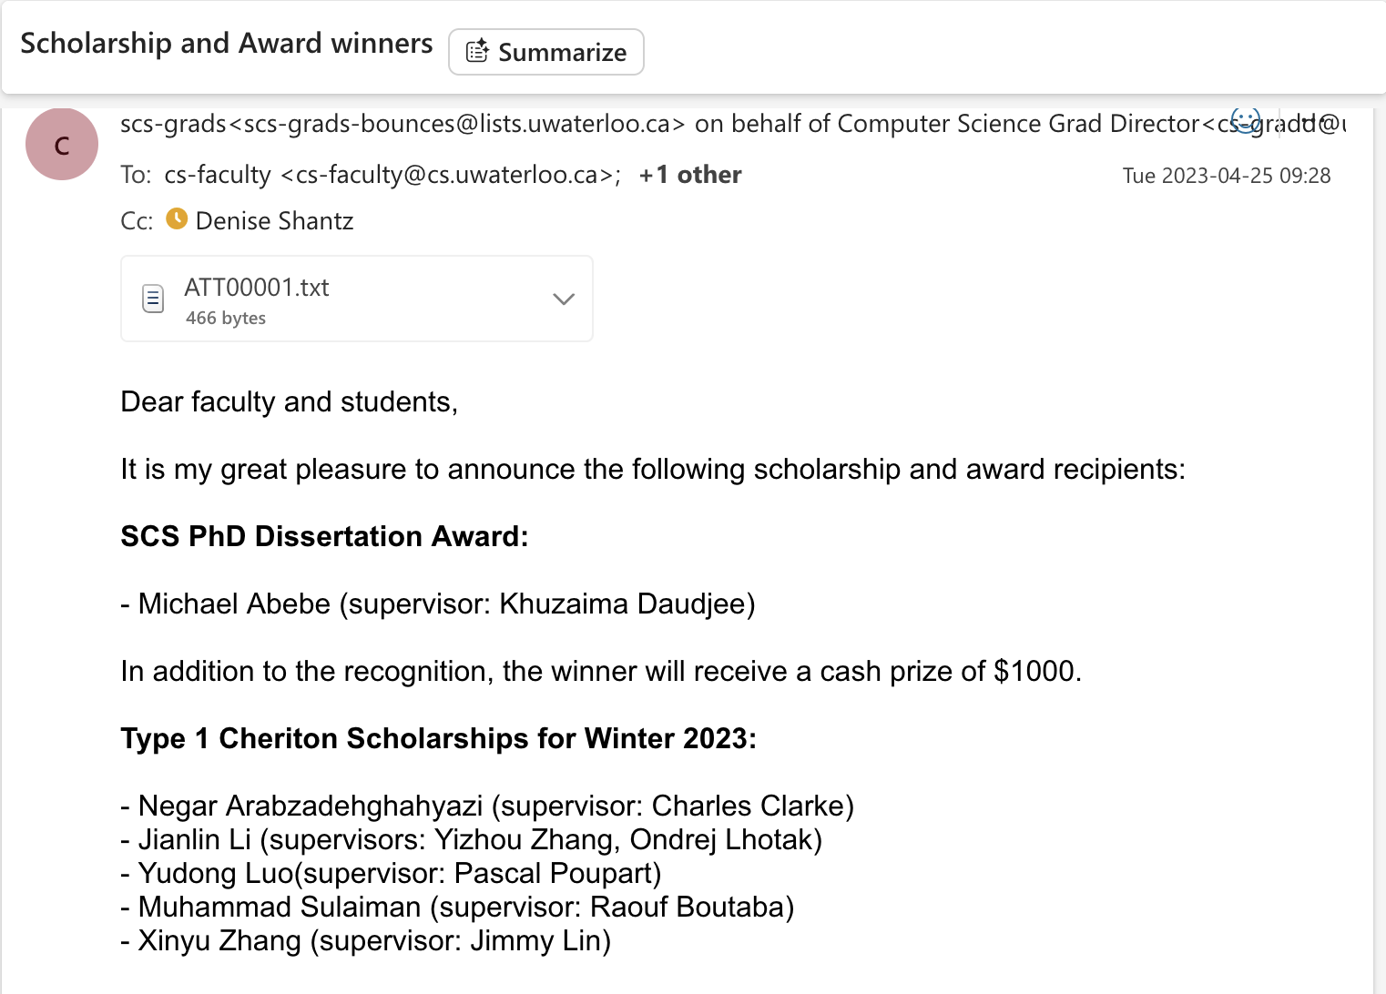
Task: Select the cs-faculty recipient address
Action: click(x=392, y=175)
